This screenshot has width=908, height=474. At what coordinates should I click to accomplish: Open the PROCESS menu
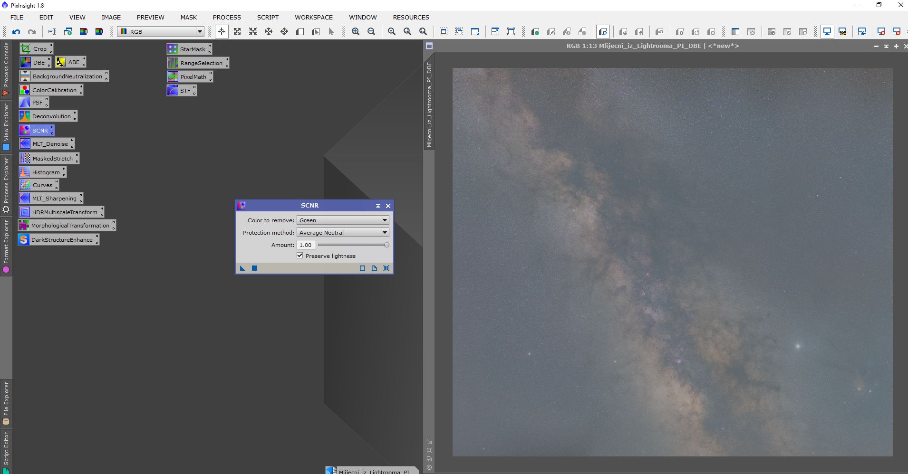pyautogui.click(x=227, y=17)
